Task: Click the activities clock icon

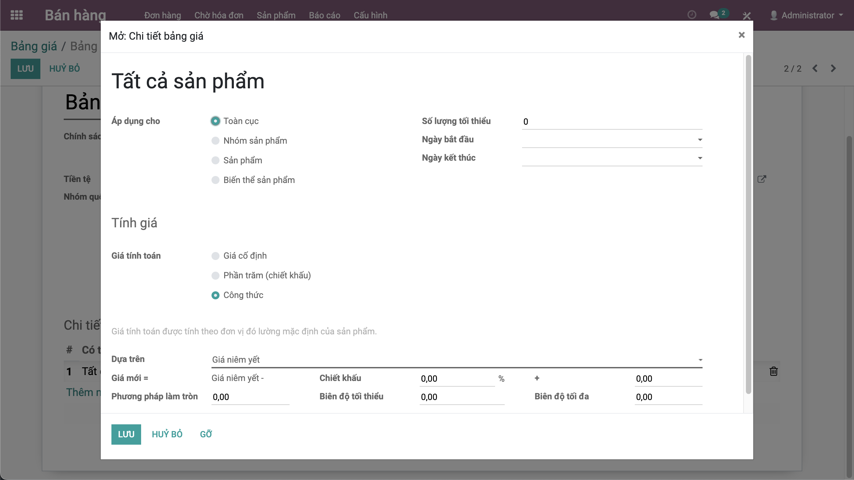Action: 692,15
